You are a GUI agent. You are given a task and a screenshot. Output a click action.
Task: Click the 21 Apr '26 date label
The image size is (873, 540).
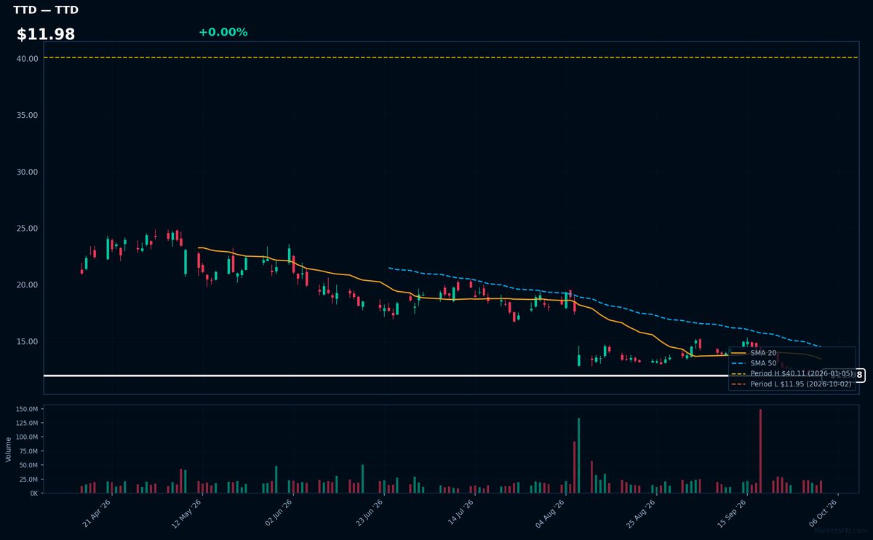(97, 512)
